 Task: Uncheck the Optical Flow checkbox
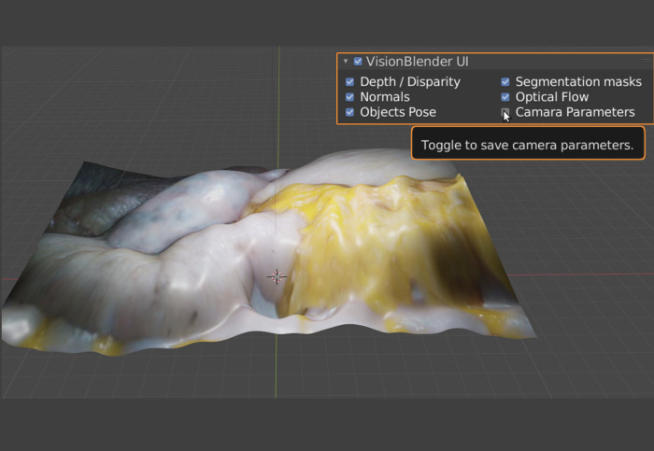[505, 97]
